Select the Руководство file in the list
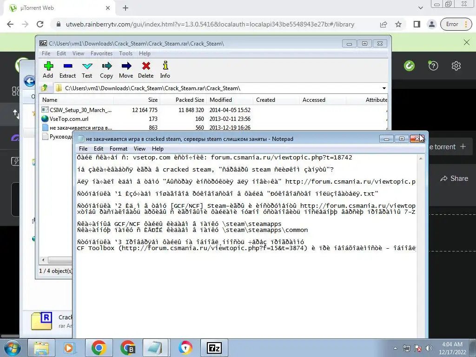Viewport: 476px width, 357px height. (57, 137)
